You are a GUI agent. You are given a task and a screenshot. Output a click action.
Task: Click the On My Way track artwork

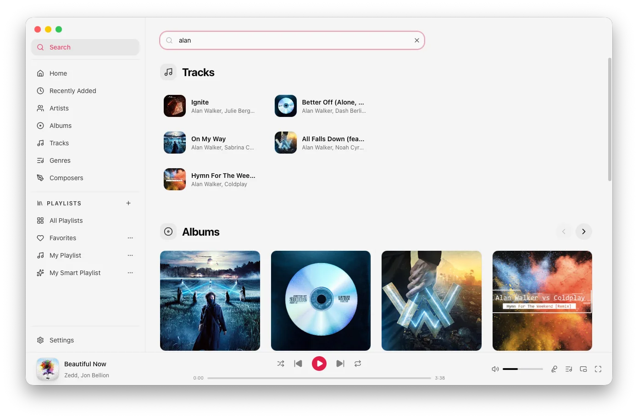pyautogui.click(x=175, y=143)
